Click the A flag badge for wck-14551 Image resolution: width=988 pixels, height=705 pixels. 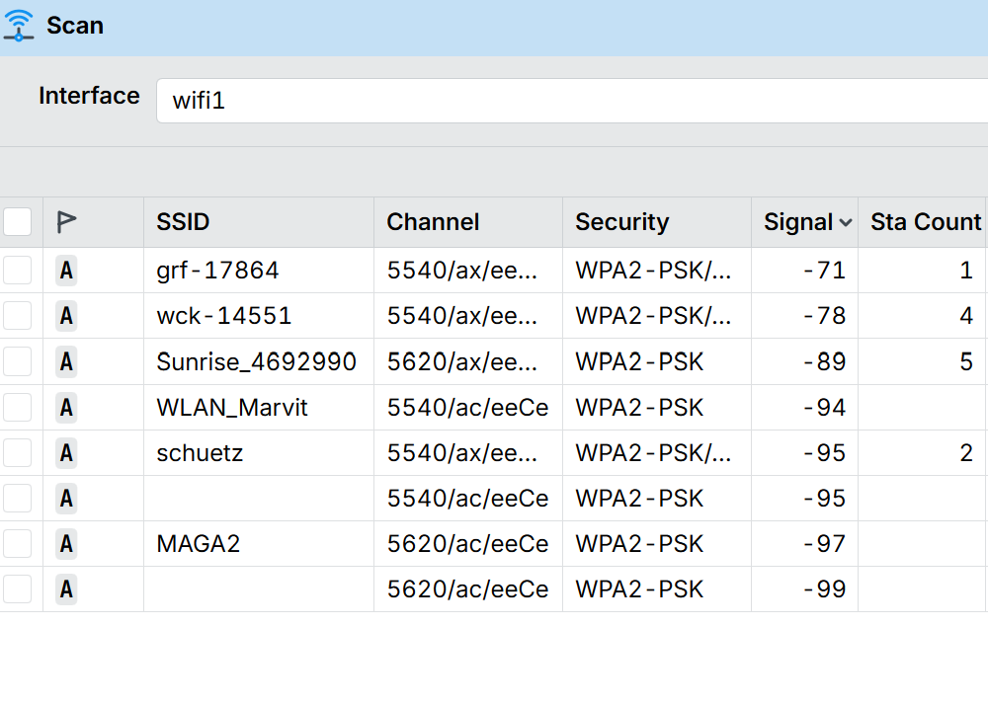(x=66, y=316)
